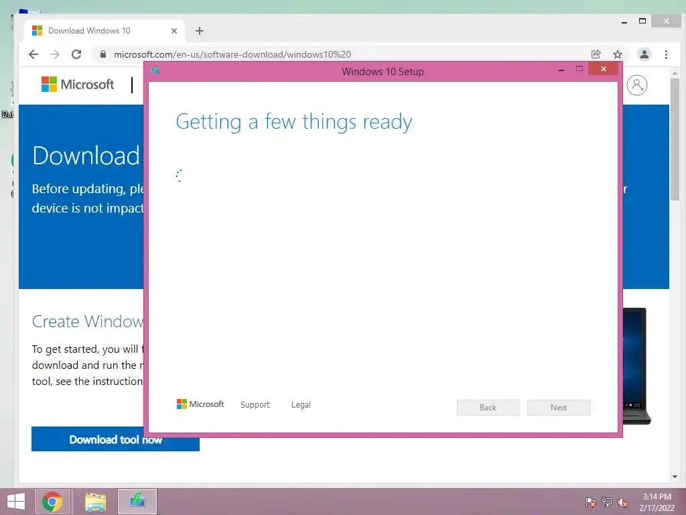Click the 'Getting a few things ready' heading
This screenshot has height=515, width=686.
point(293,121)
